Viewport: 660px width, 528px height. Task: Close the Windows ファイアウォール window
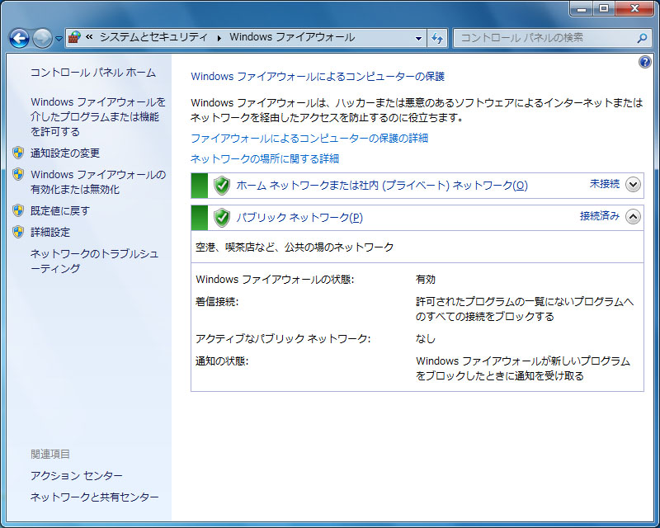tap(634, 8)
